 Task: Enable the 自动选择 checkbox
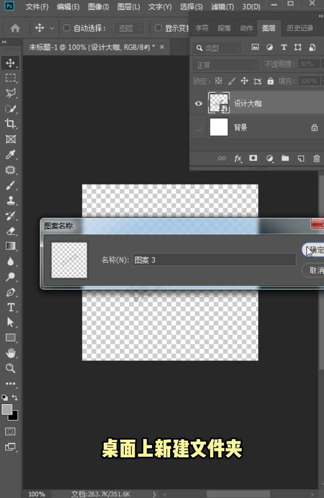pyautogui.click(x=67, y=28)
